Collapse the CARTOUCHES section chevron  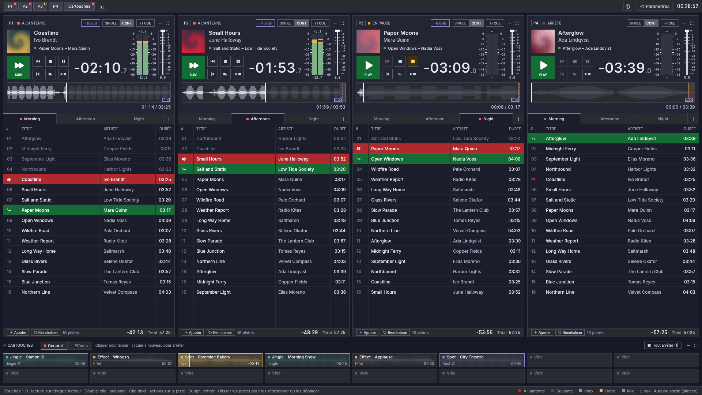click(x=5, y=345)
